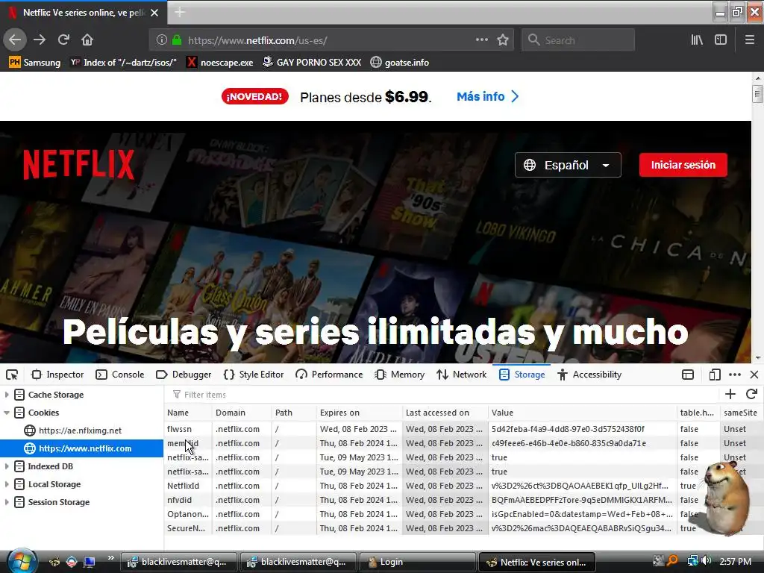Select the Storage tab
764x573 pixels.
522,375
